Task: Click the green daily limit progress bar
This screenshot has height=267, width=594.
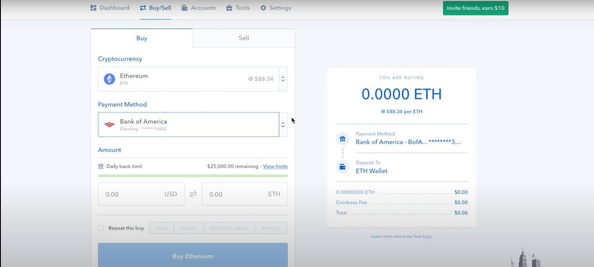Action: pyautogui.click(x=193, y=176)
